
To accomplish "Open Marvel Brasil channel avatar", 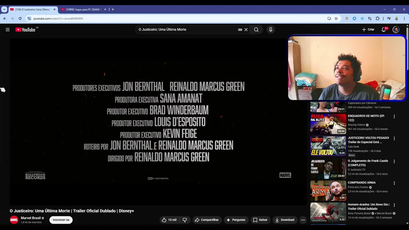I will 14,220.
